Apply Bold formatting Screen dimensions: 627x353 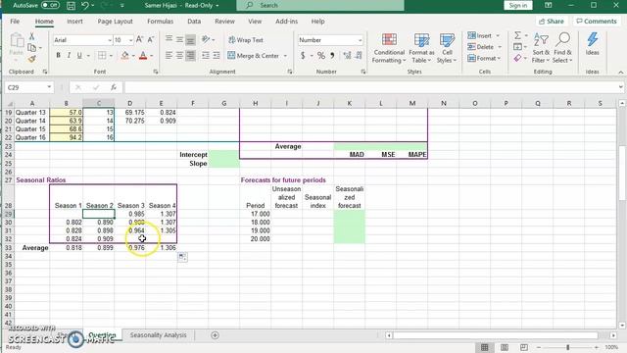point(59,56)
